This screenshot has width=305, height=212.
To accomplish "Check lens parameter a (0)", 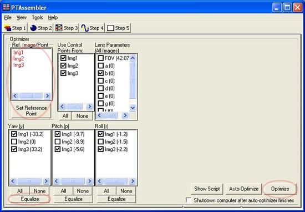I will pos(100,66).
